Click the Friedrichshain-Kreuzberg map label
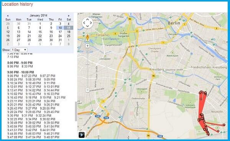Image resolution: width=230 pixels, height=141 pixels. [x=209, y=67]
